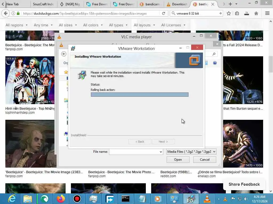Open the green bird browser taskbar icon
Image resolution: width=273 pixels, height=204 pixels.
45,199
